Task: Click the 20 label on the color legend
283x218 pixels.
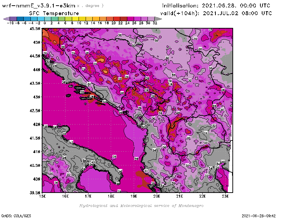Action: [114, 23]
